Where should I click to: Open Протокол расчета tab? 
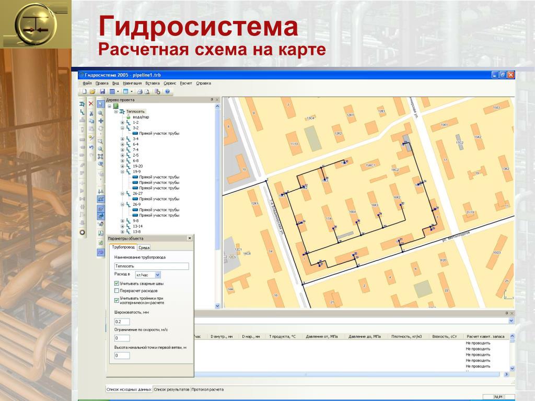pyautogui.click(x=207, y=390)
